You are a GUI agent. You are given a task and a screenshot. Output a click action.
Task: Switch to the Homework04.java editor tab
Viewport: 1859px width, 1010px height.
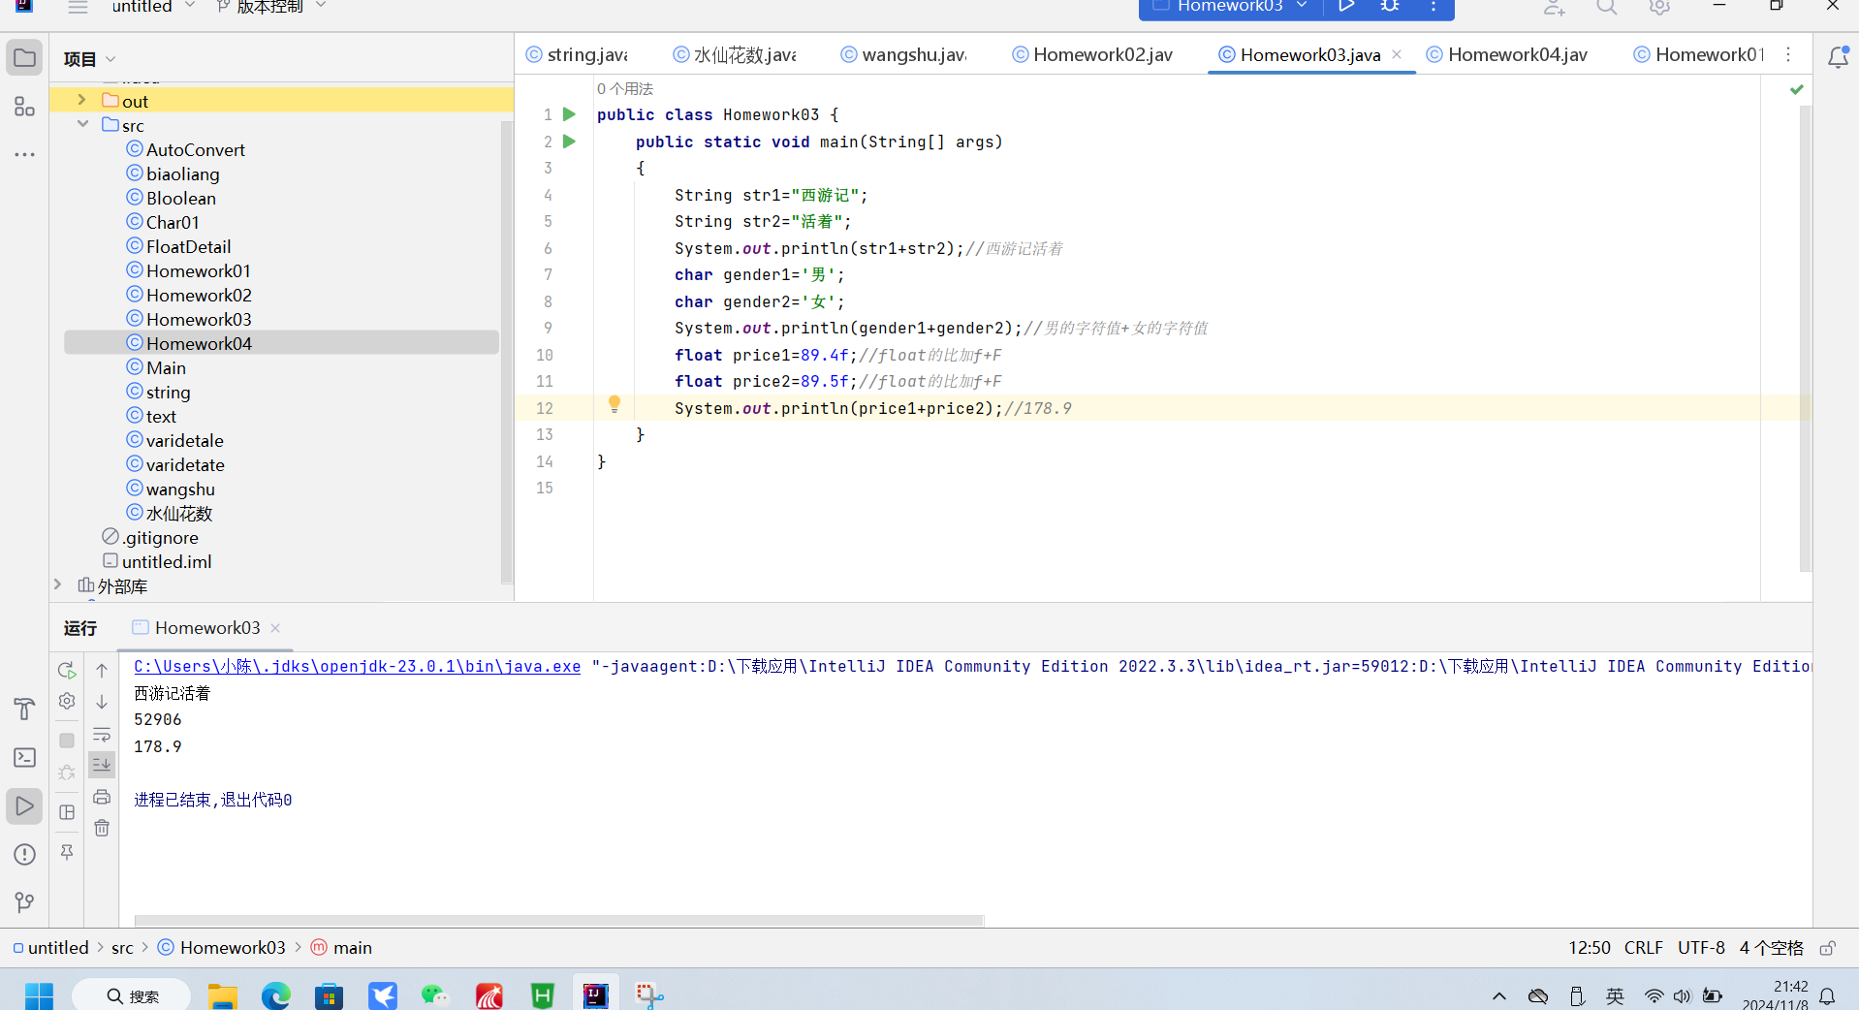pos(1516,55)
